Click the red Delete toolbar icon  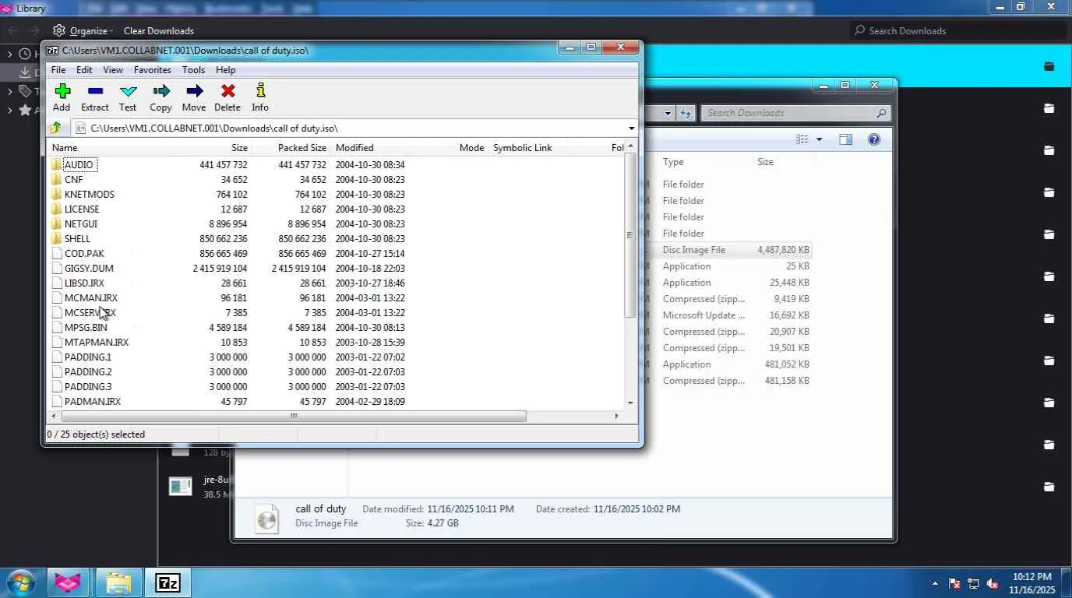(x=227, y=91)
